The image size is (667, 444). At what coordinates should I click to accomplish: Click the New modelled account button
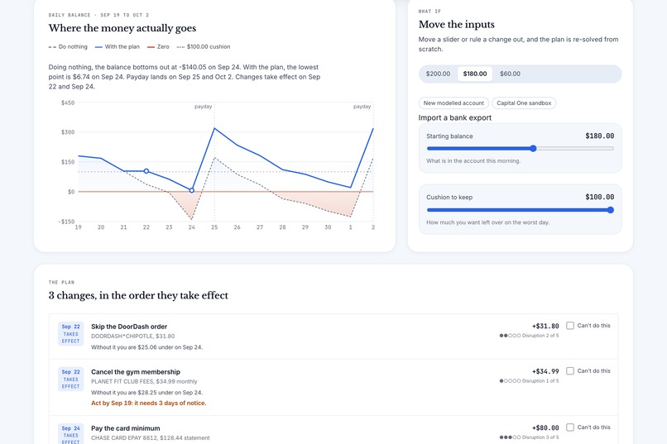tap(453, 103)
